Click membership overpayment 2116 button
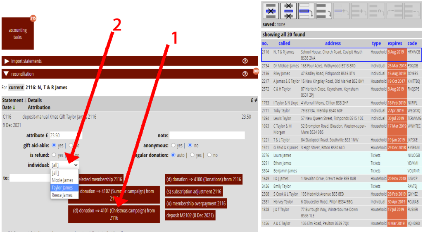 point(196,203)
